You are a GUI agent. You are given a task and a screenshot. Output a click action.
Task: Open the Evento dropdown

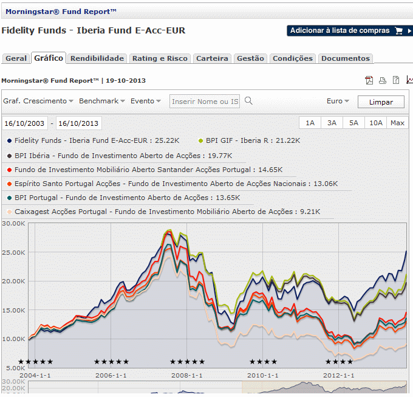[145, 101]
